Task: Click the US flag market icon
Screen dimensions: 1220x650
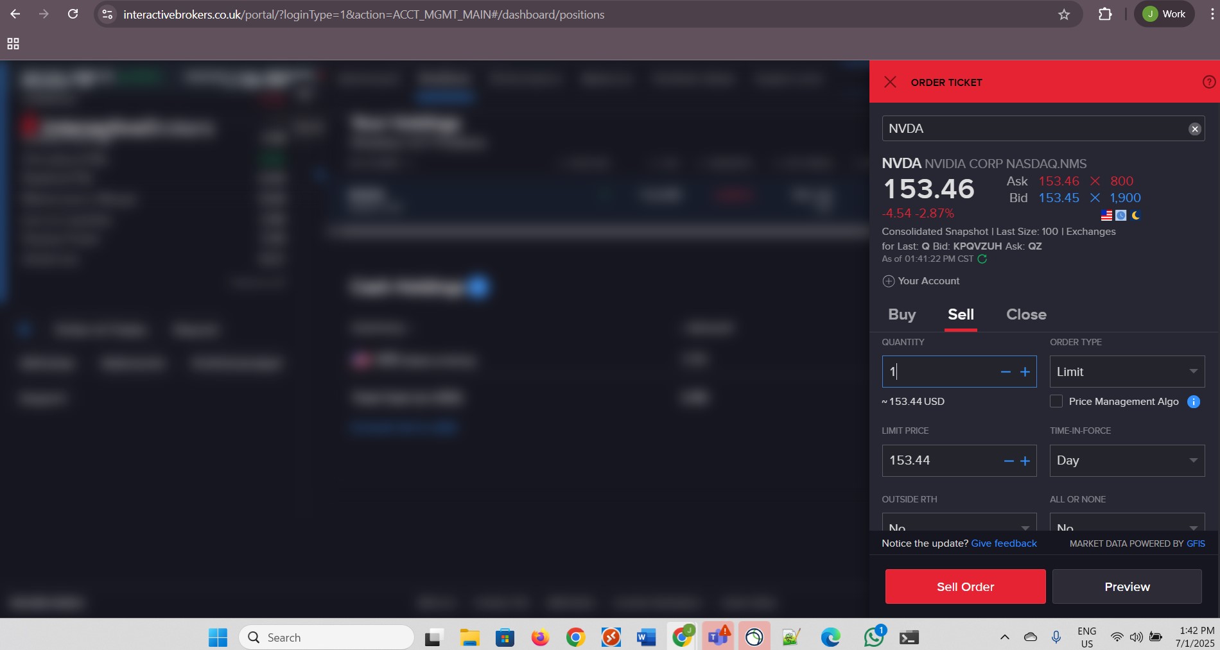Action: coord(1106,216)
